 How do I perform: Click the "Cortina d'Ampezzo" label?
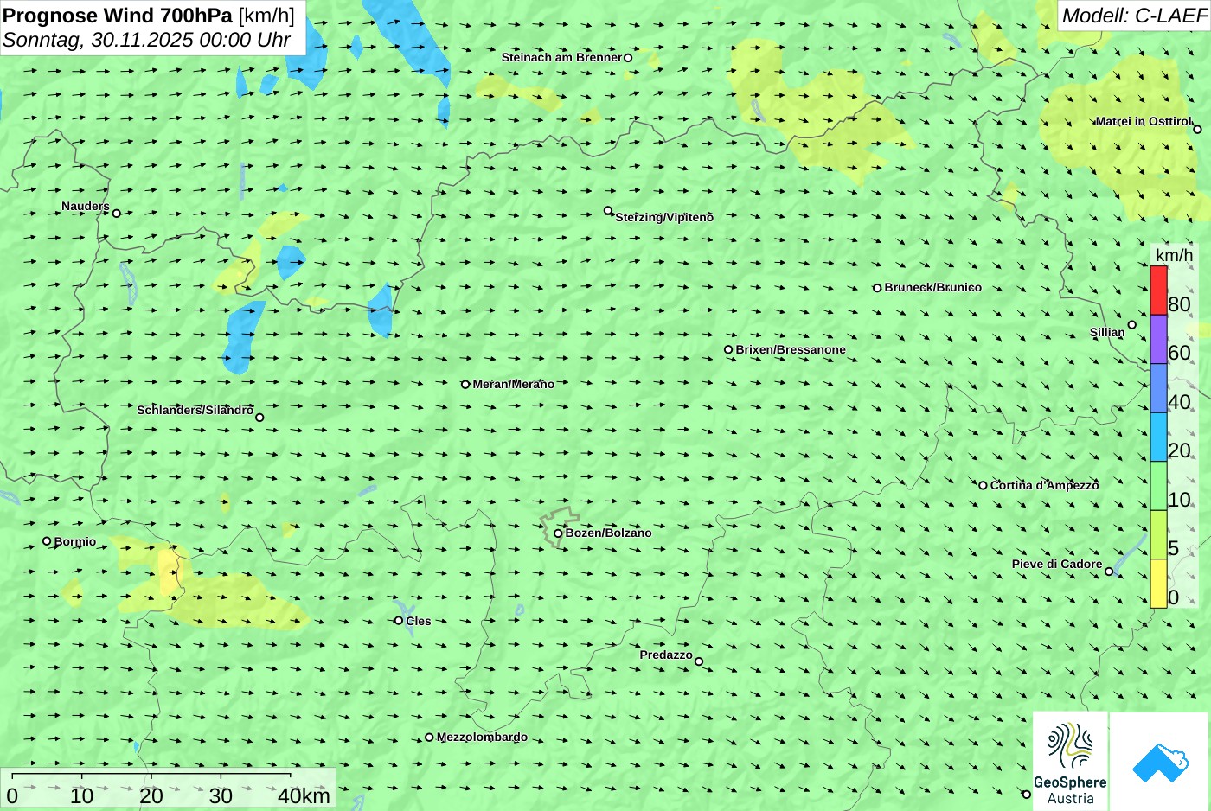[x=1045, y=485]
